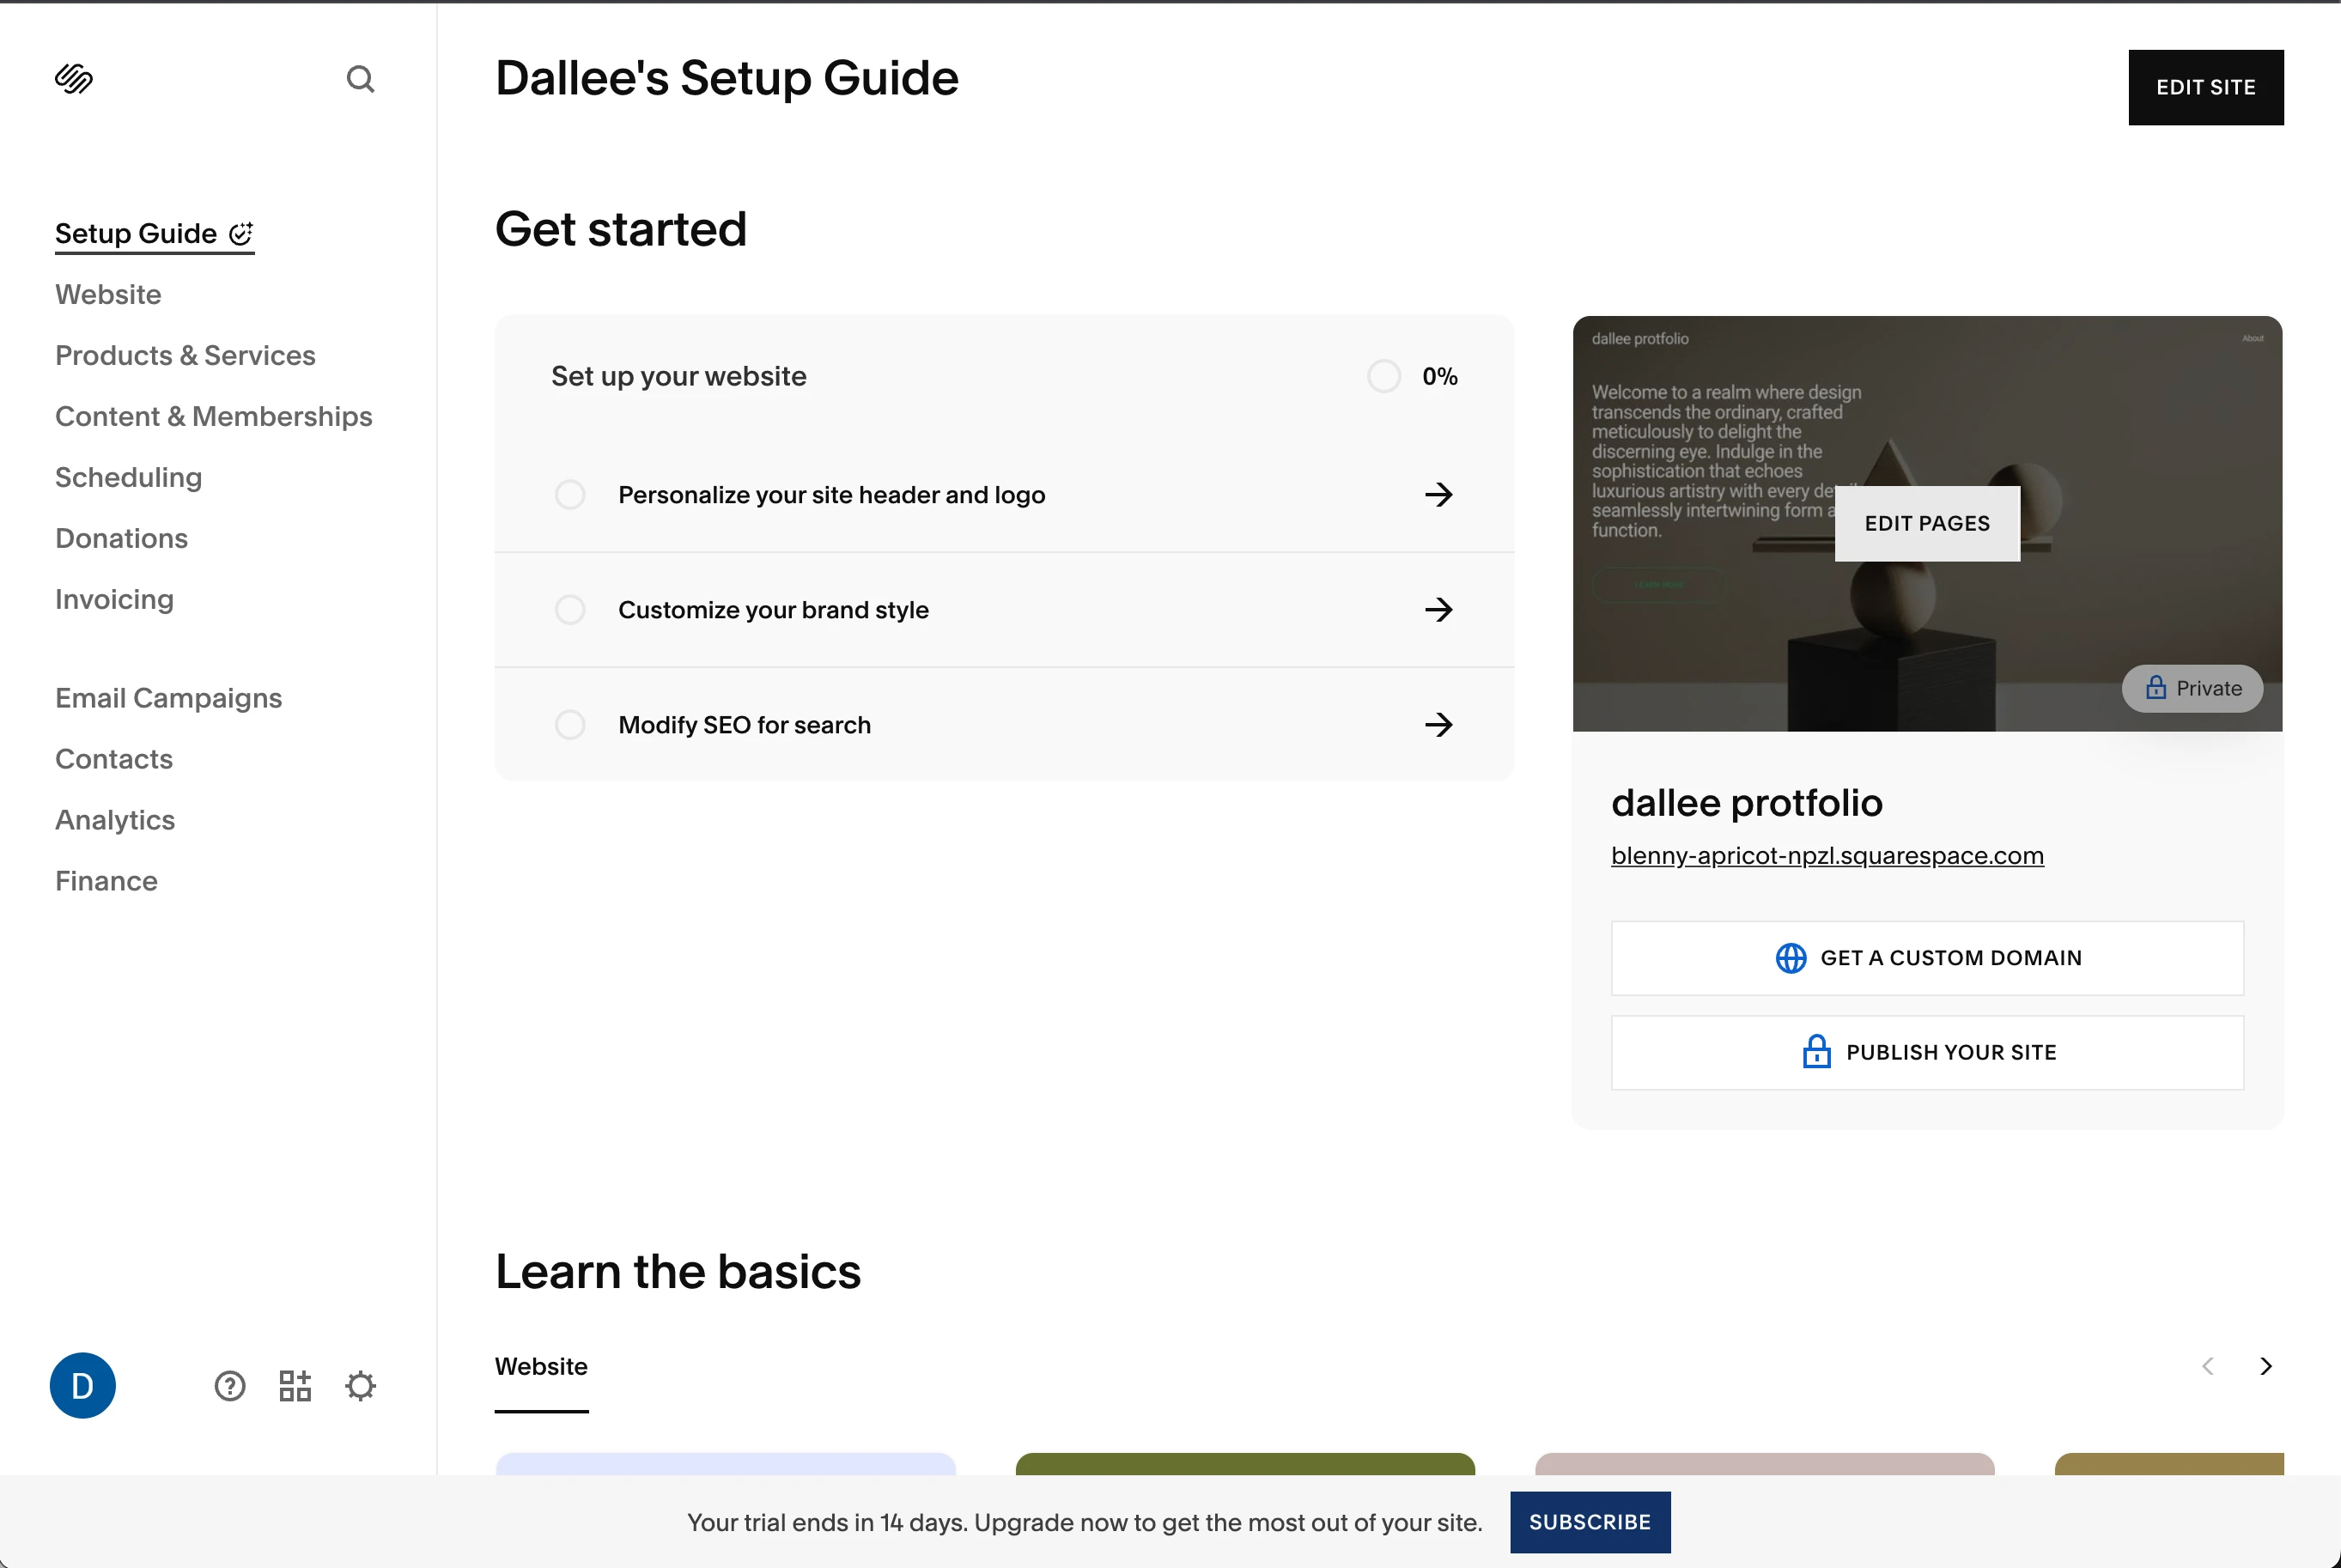Click the blue D profile avatar
The height and width of the screenshot is (1568, 2341).
tap(83, 1386)
